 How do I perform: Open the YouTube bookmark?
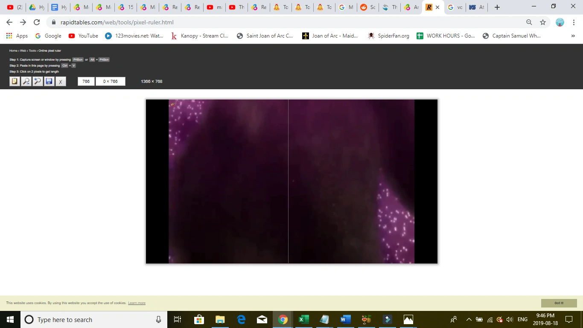83,36
